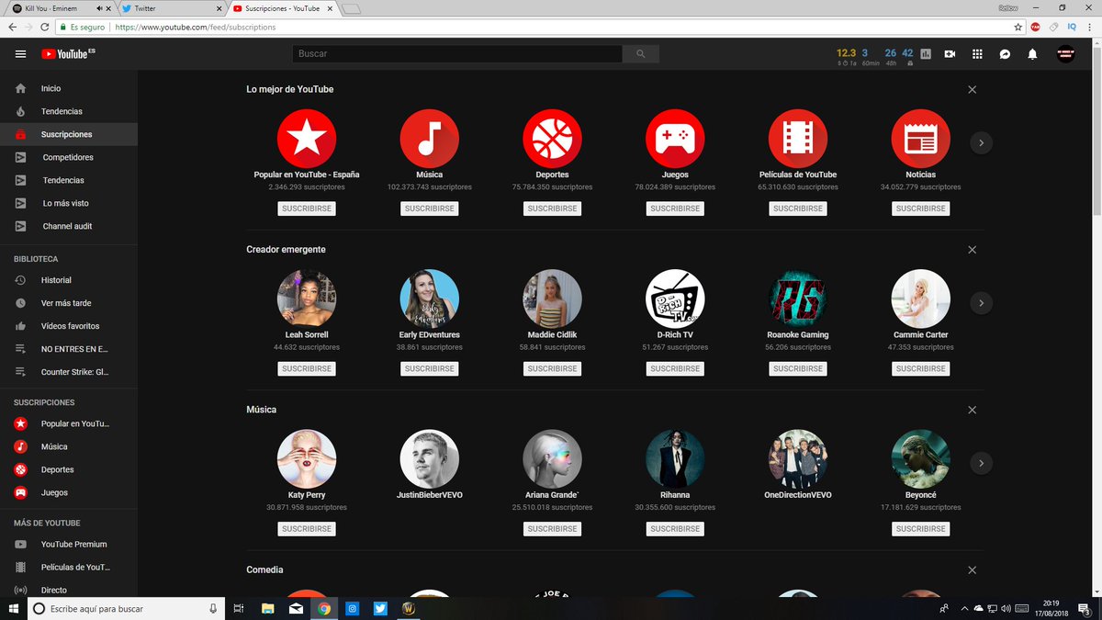Open YouTube Premium in sidebar
The image size is (1102, 620).
coord(69,545)
